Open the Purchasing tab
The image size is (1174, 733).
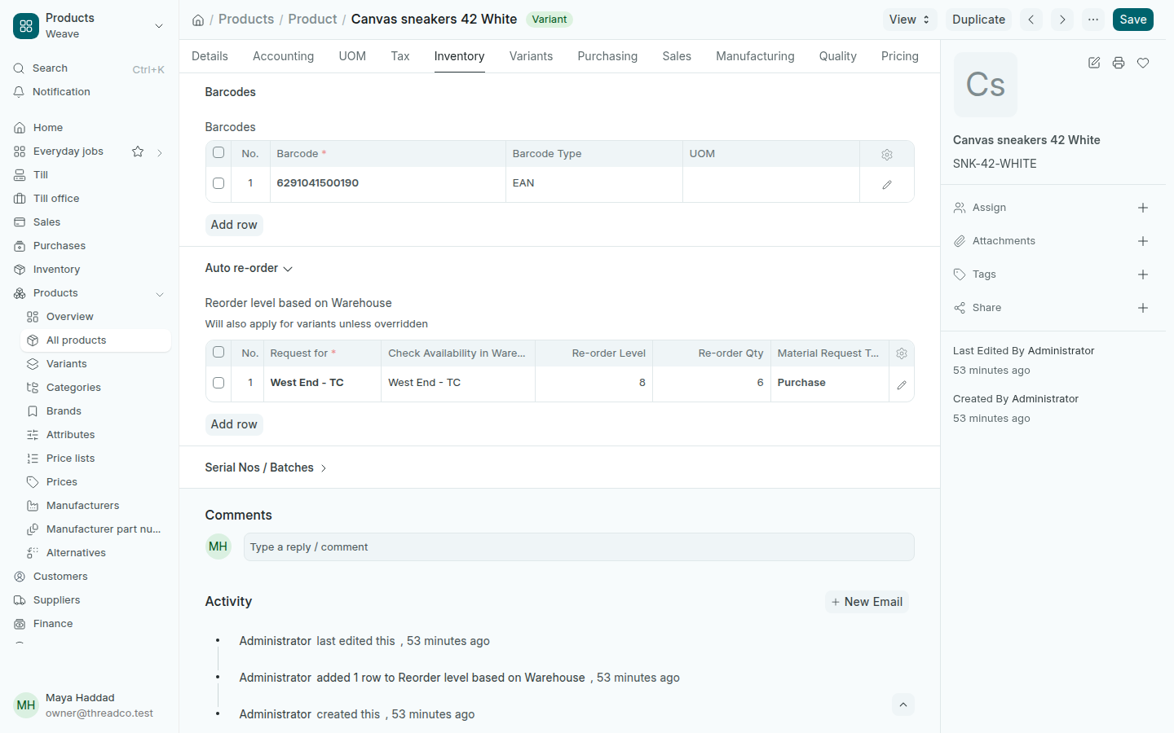pyautogui.click(x=607, y=56)
